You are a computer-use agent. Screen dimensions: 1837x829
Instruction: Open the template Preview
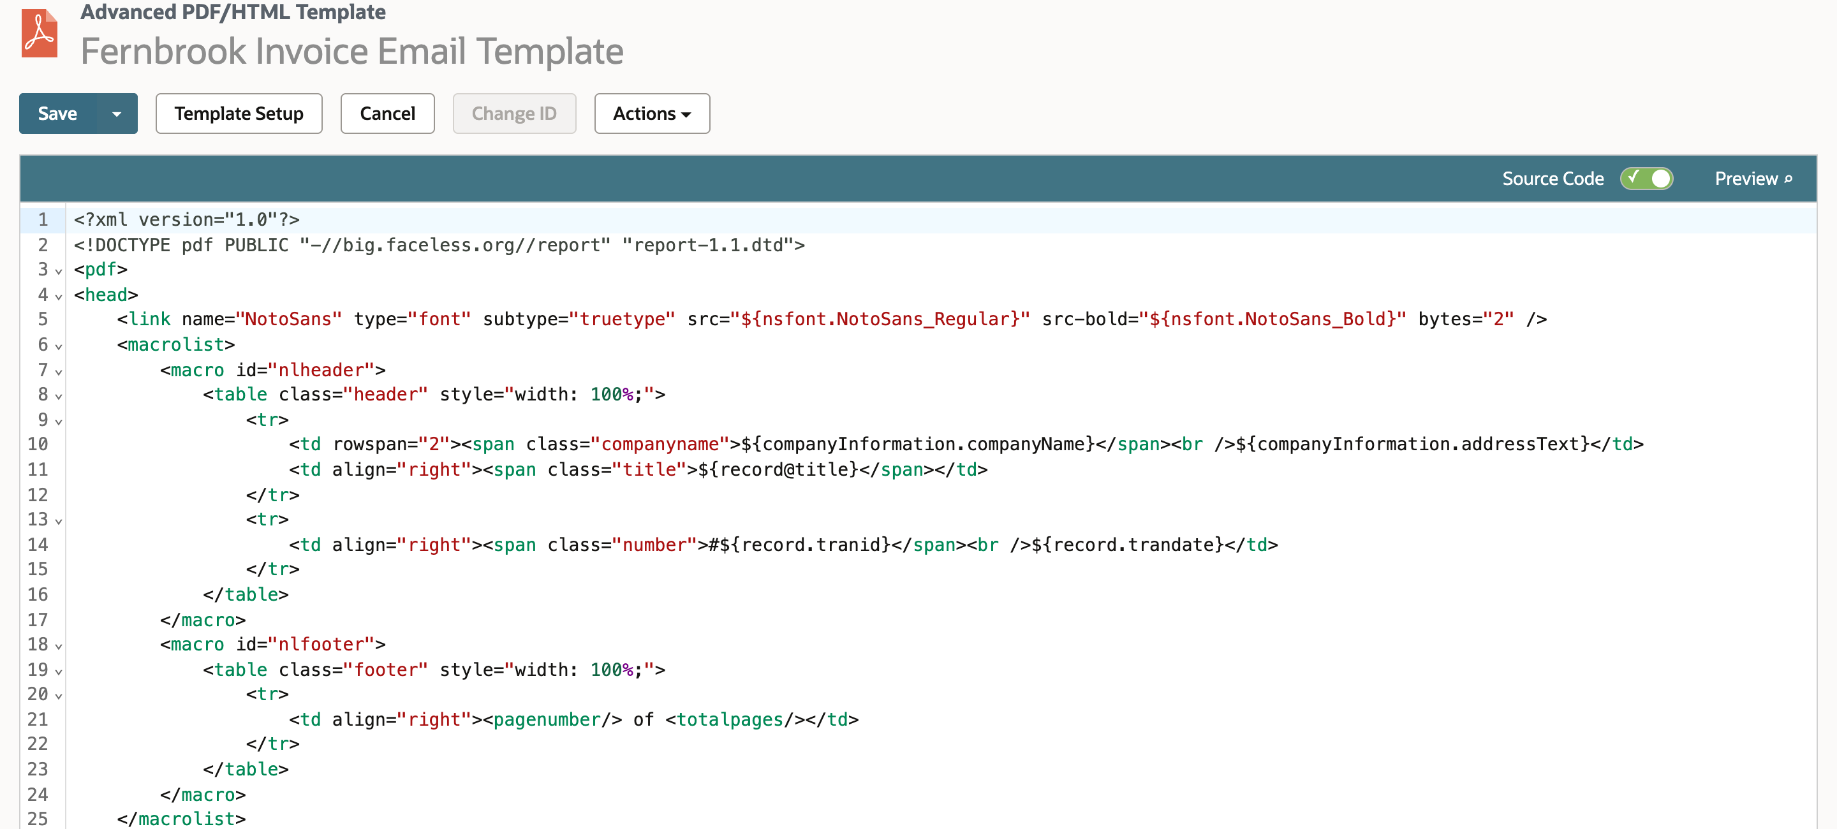coord(1753,178)
